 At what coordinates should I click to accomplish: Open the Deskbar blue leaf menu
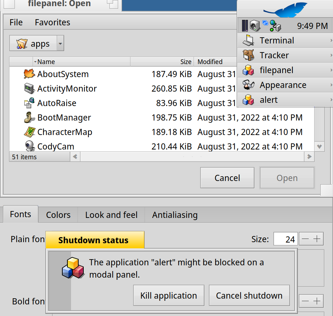[x=285, y=9]
